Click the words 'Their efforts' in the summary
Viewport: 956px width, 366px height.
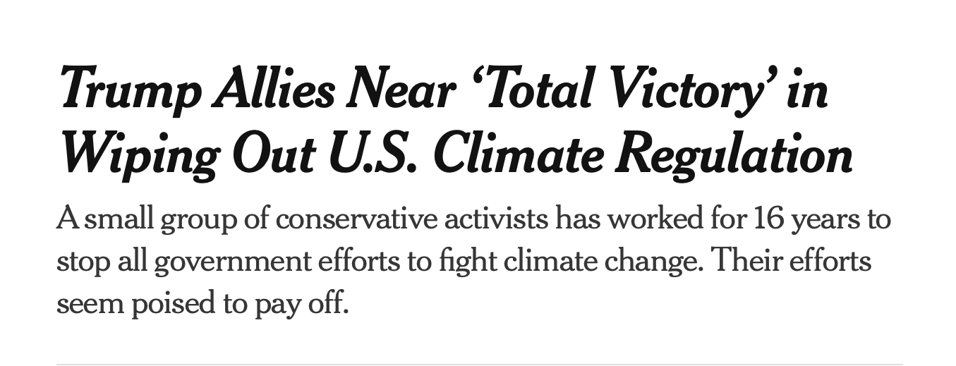click(x=791, y=262)
